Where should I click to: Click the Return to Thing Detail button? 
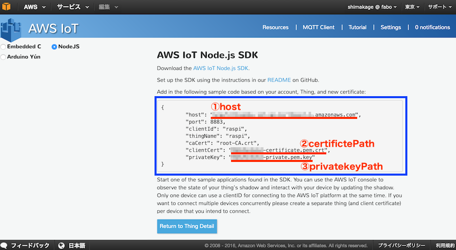click(x=187, y=226)
